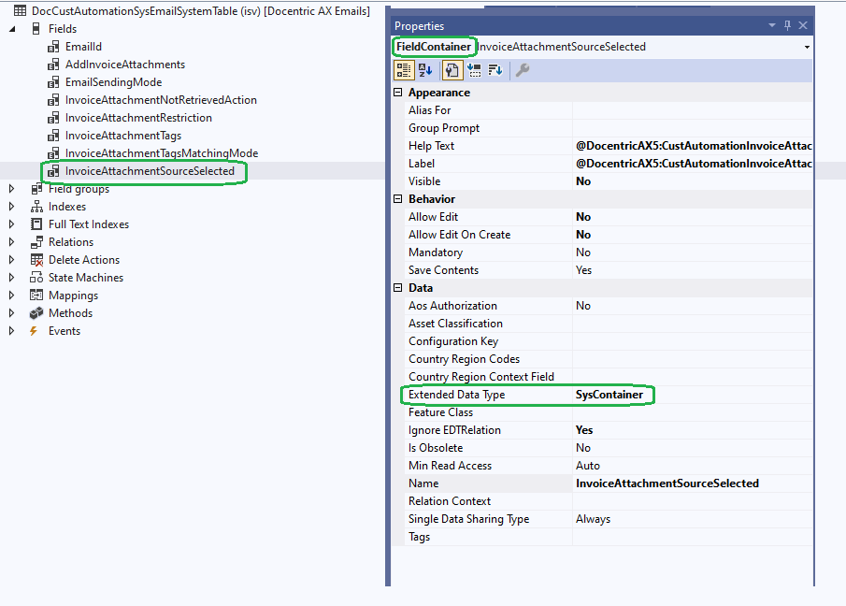The height and width of the screenshot is (606, 846).
Task: Open the Properties window position menu arrow
Action: tap(772, 26)
